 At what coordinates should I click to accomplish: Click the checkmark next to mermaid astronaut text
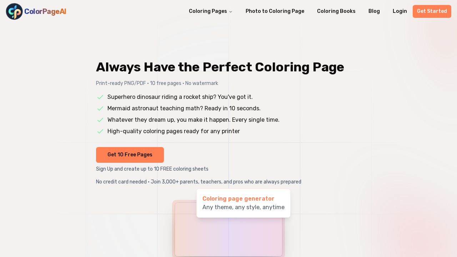(100, 109)
